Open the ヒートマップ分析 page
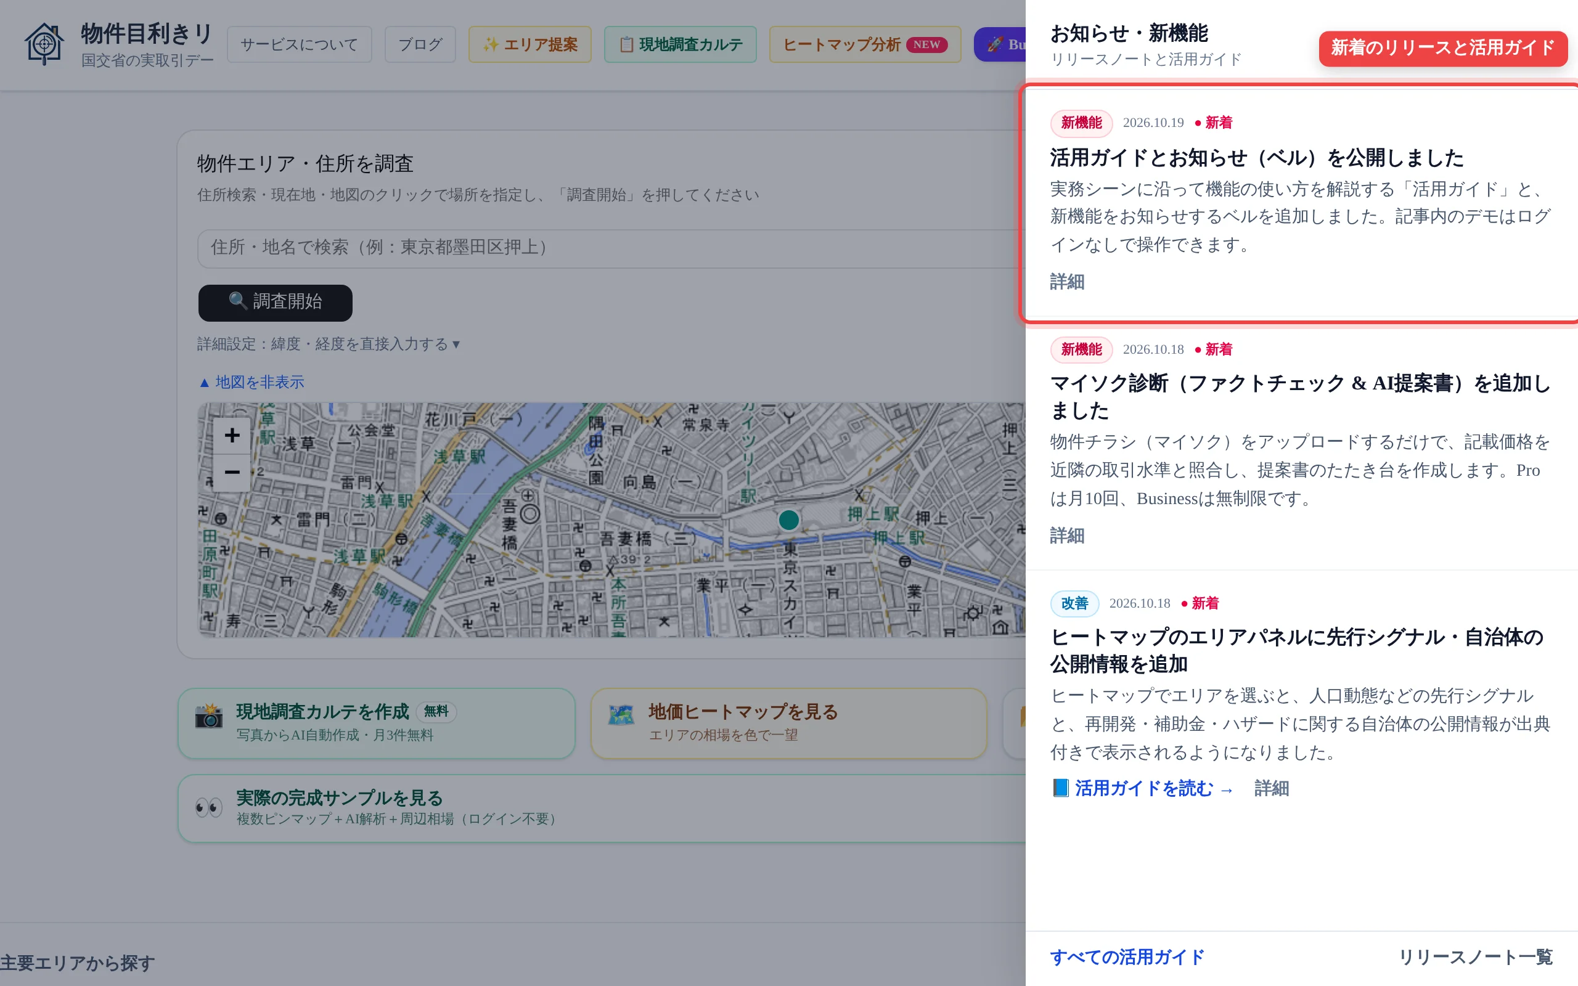The width and height of the screenshot is (1578, 986). pos(865,44)
